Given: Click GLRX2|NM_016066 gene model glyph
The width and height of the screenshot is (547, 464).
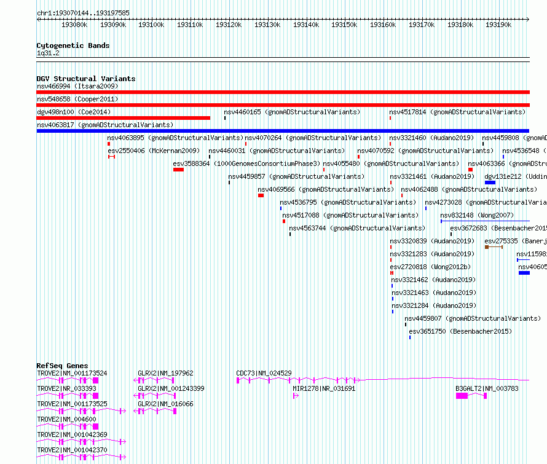Looking at the screenshot, I should [155, 411].
